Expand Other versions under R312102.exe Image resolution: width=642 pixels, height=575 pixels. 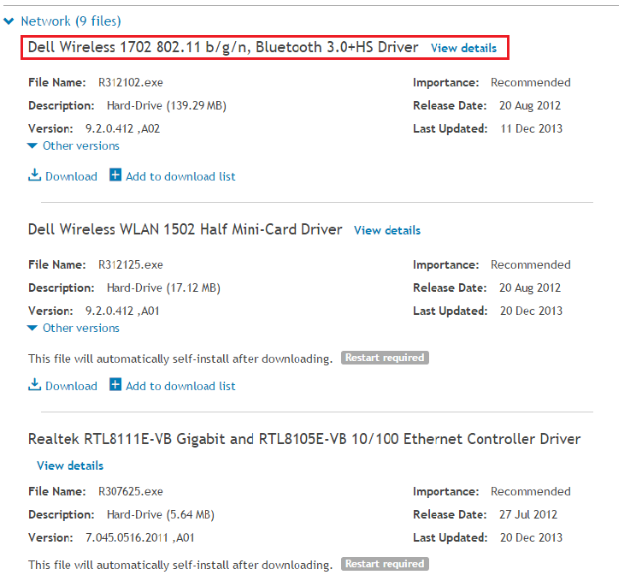81,145
